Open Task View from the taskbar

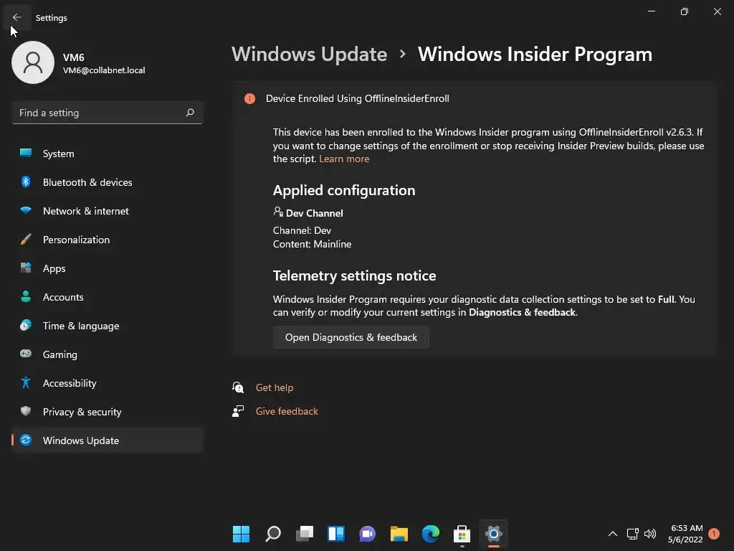click(304, 534)
